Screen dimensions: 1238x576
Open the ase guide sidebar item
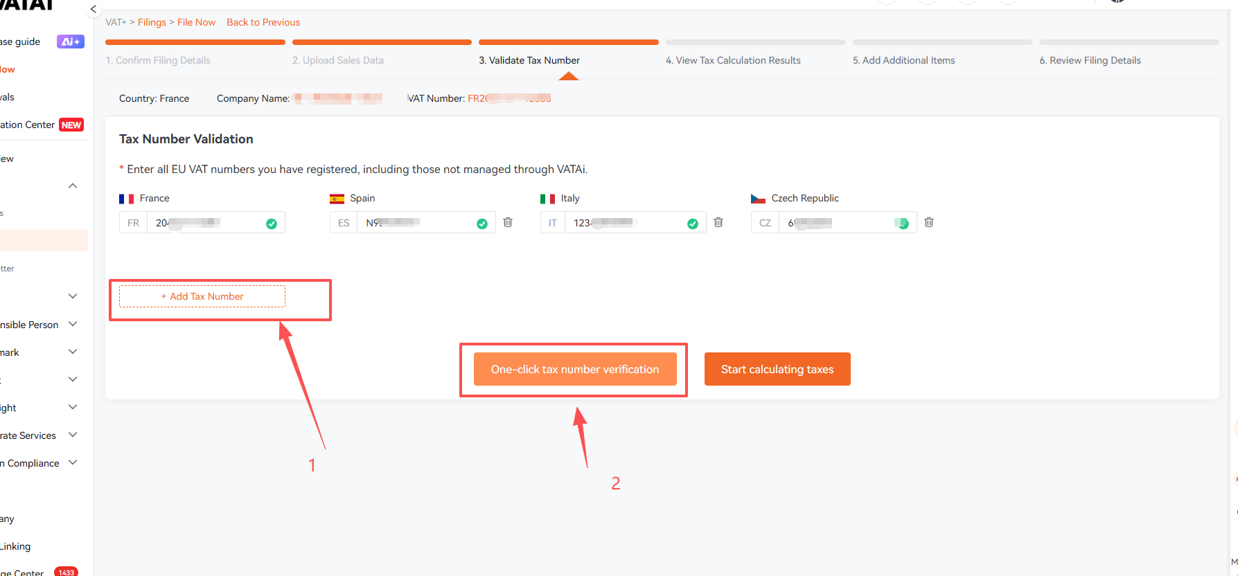point(20,42)
